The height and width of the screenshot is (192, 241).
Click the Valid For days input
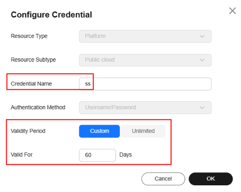tap(97, 155)
